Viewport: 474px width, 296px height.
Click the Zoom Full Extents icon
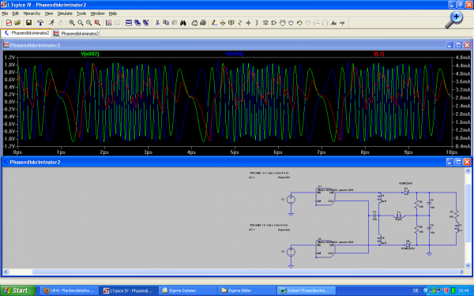point(97,23)
